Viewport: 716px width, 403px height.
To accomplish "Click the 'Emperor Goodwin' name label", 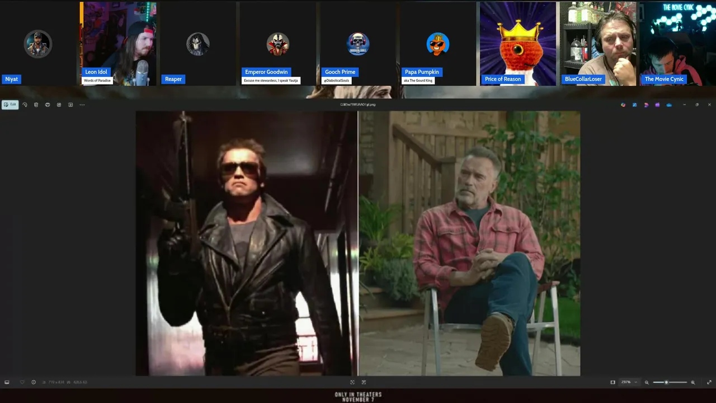I will (266, 72).
